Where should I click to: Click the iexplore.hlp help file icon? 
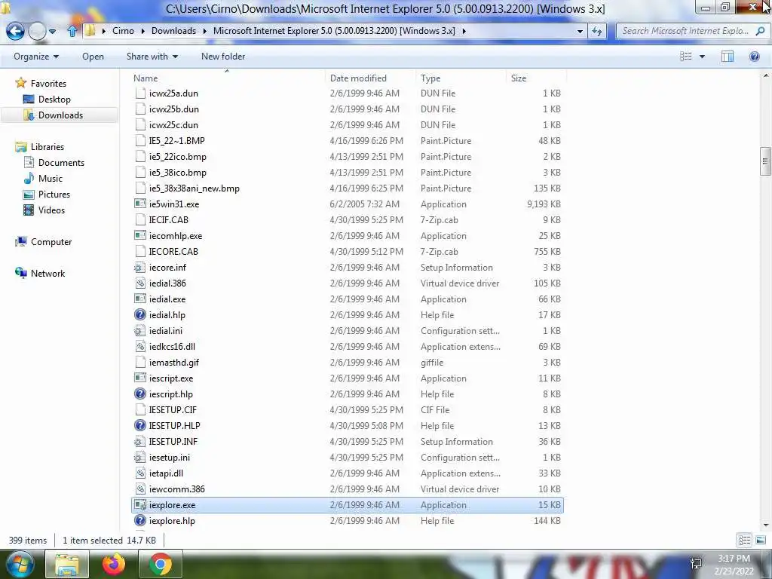(x=140, y=520)
